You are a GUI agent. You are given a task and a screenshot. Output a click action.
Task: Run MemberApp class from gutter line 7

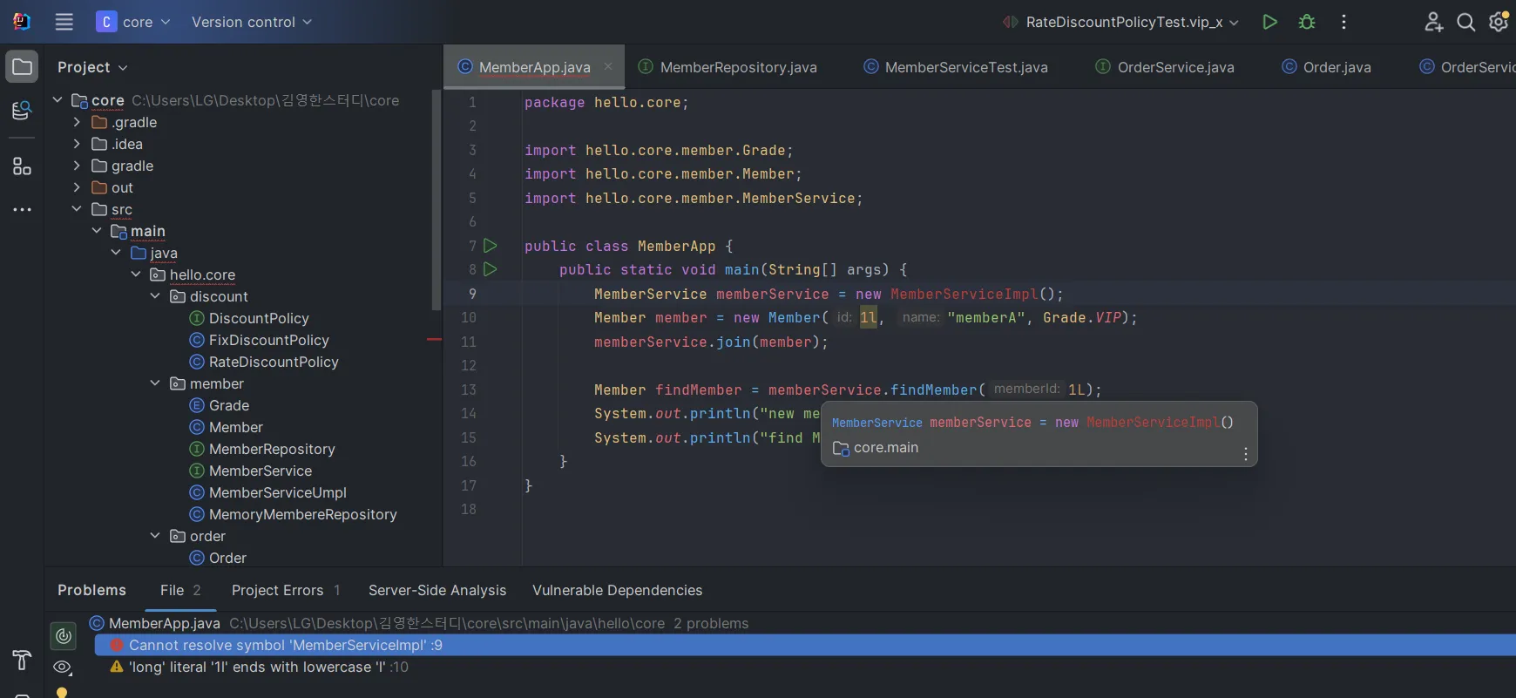[491, 246]
